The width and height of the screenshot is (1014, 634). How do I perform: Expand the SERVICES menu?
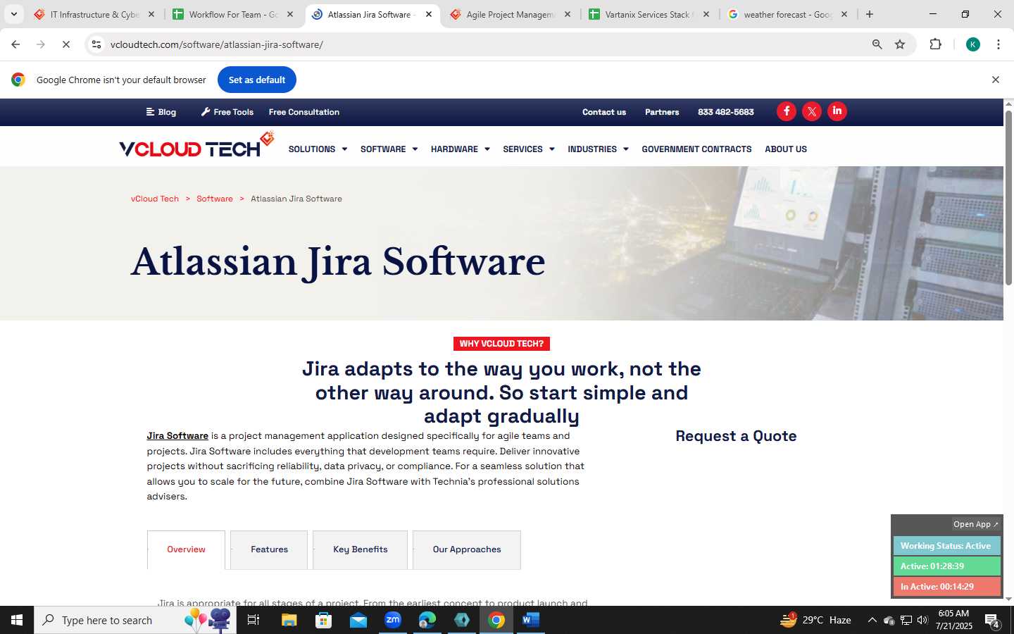[528, 149]
